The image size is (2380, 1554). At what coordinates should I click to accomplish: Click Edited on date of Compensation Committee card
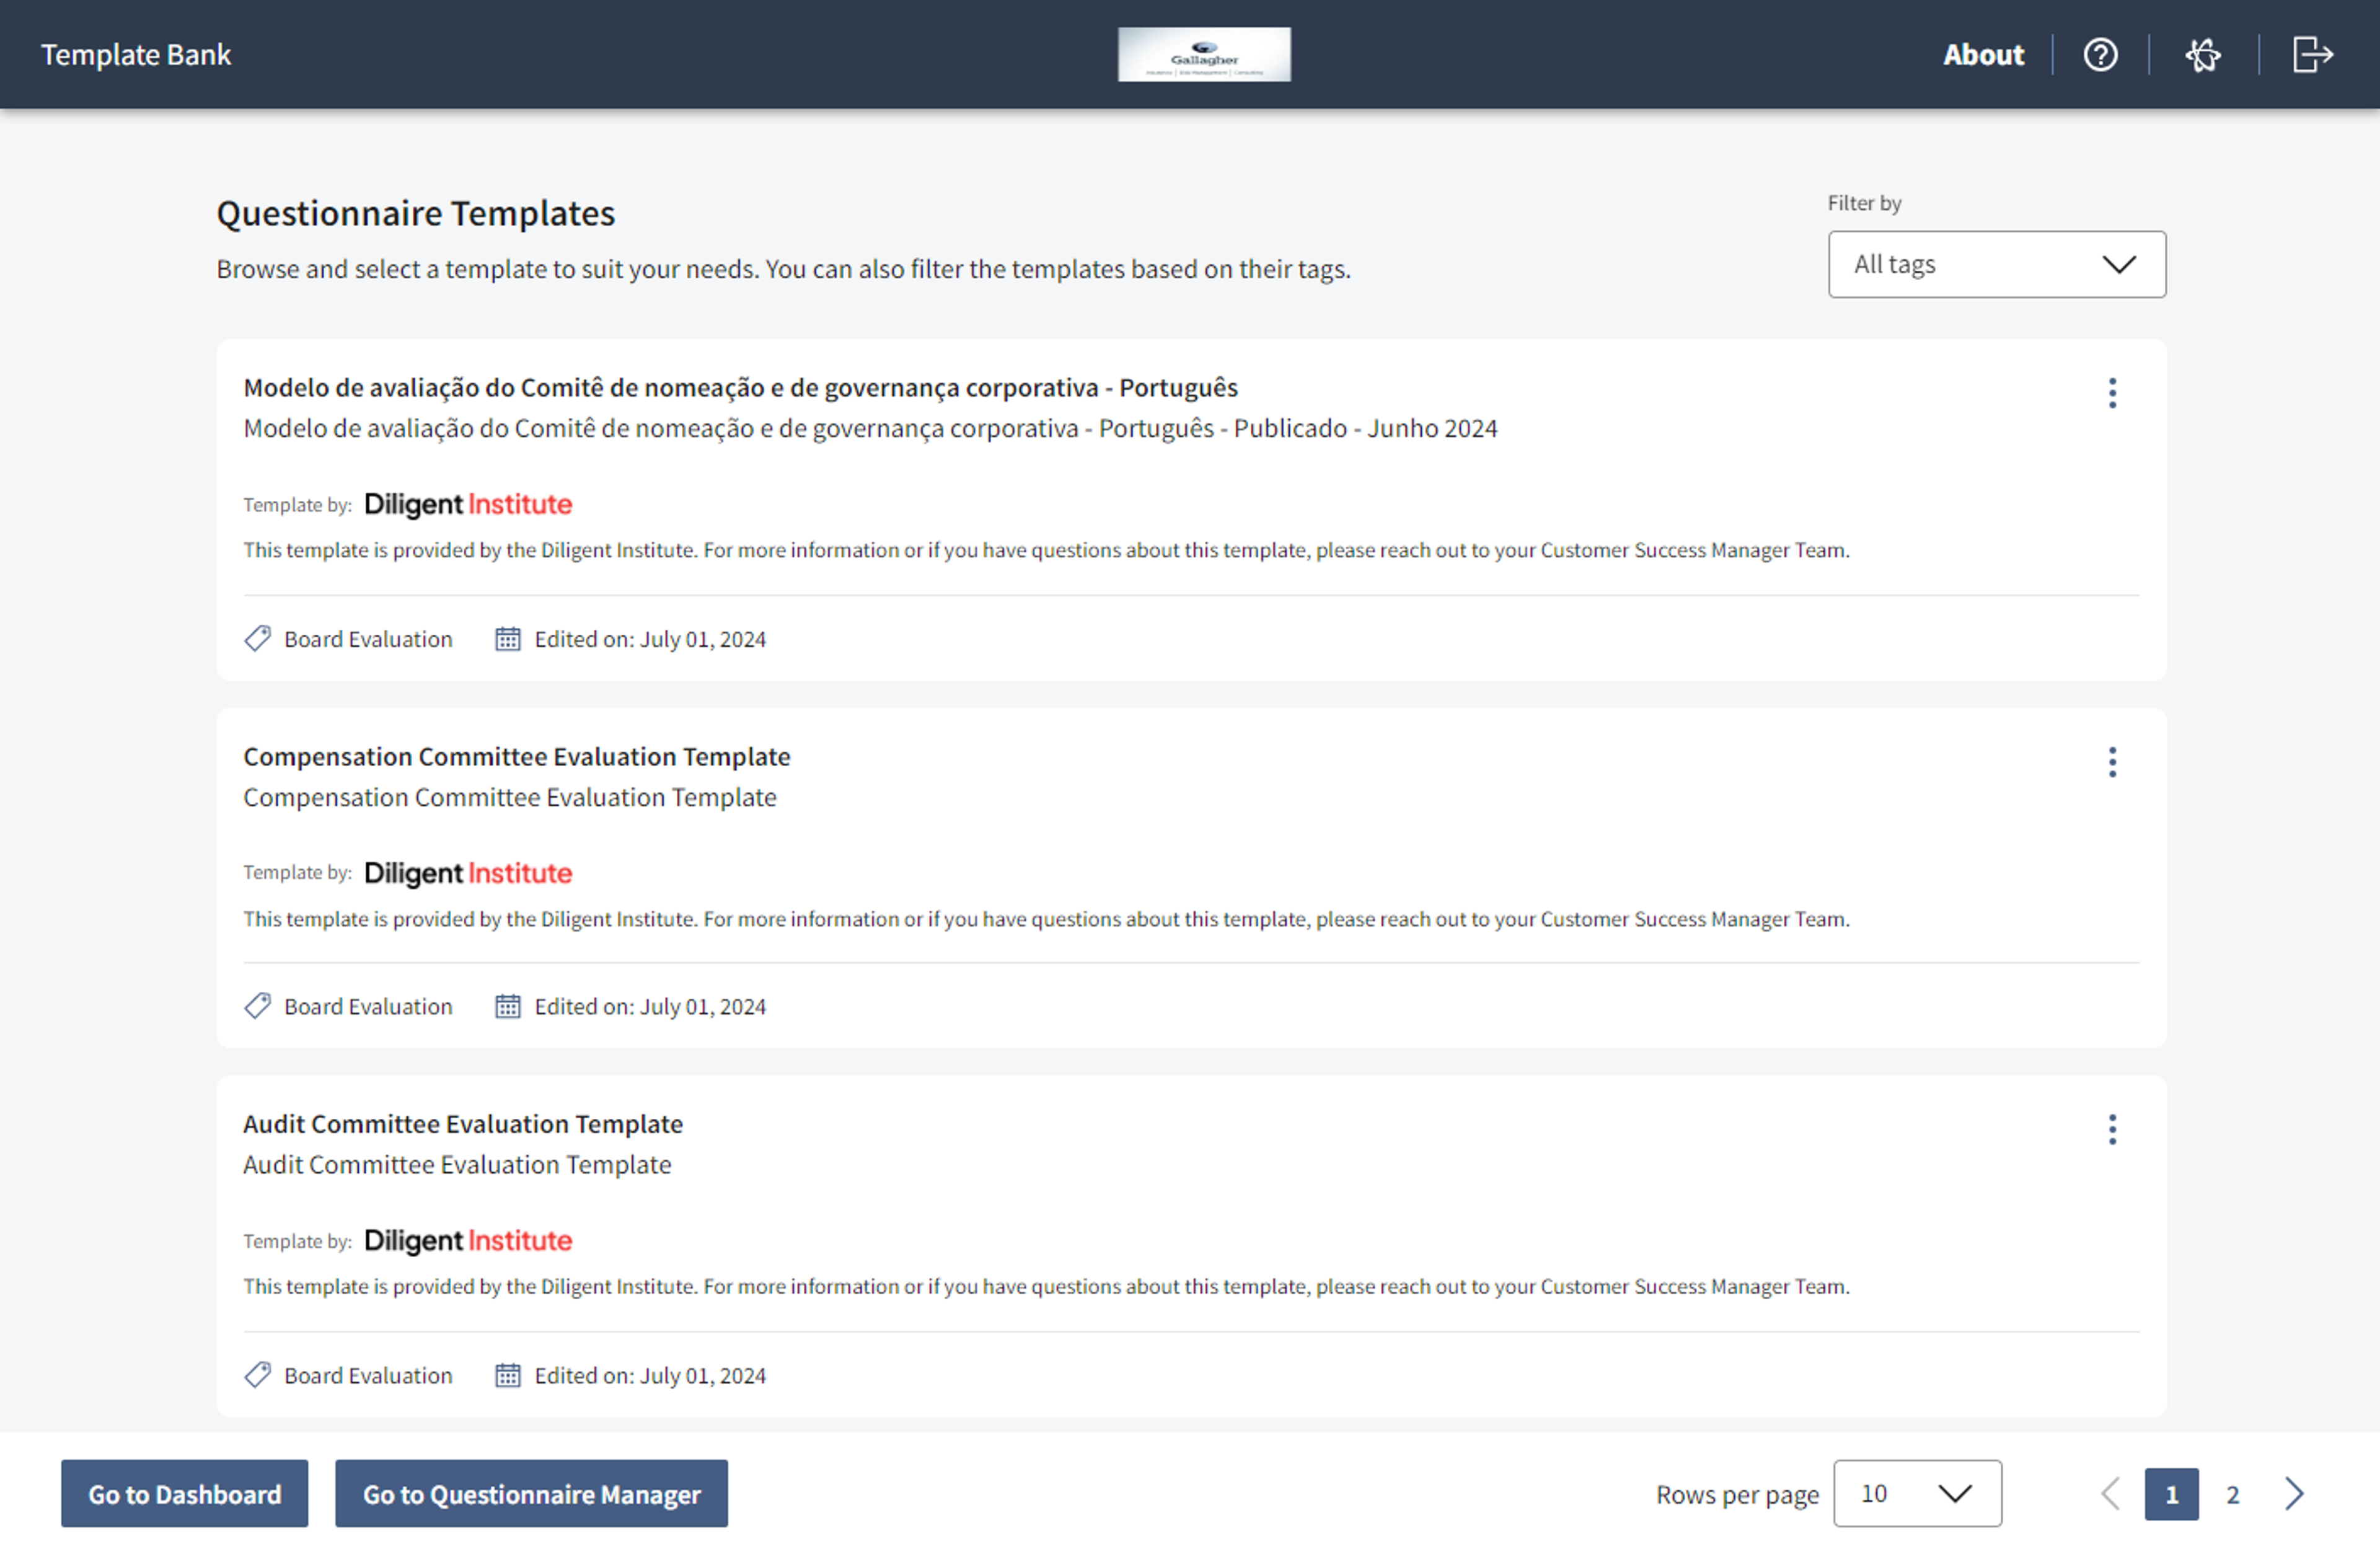pos(650,1007)
